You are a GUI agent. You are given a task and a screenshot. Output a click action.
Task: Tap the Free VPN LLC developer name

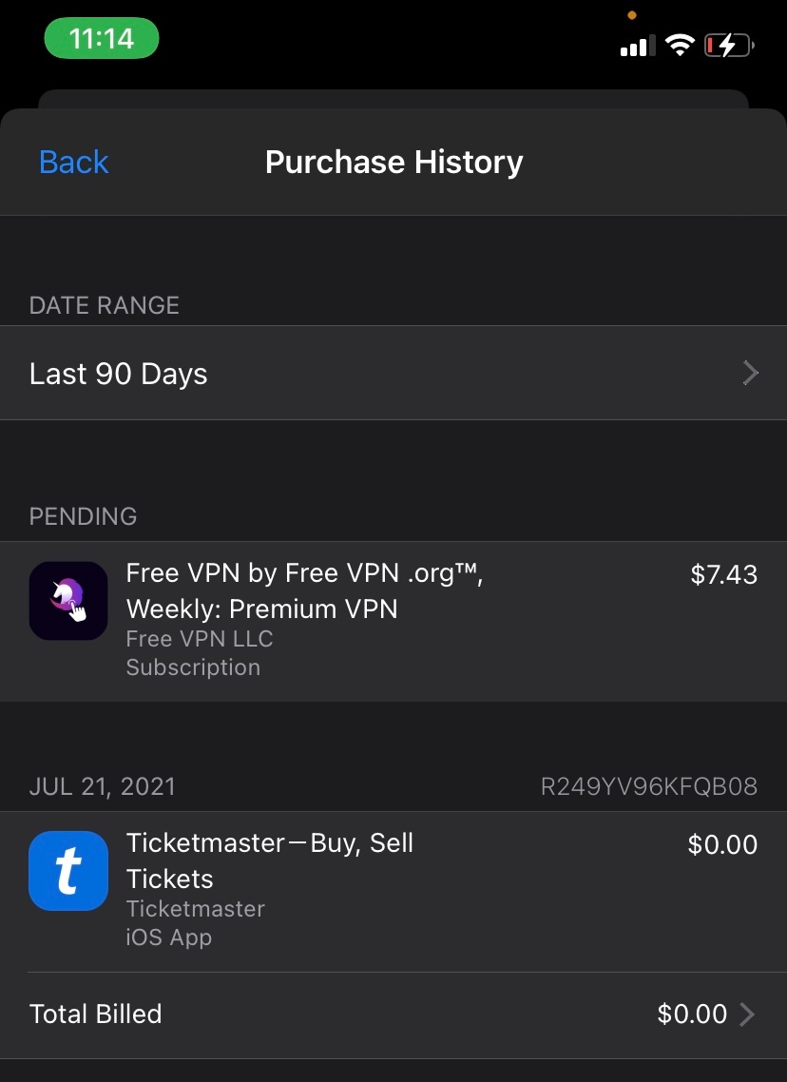(x=200, y=639)
